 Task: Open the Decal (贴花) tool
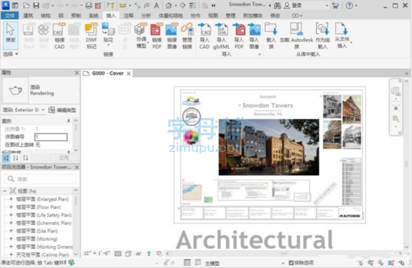pyautogui.click(x=108, y=34)
